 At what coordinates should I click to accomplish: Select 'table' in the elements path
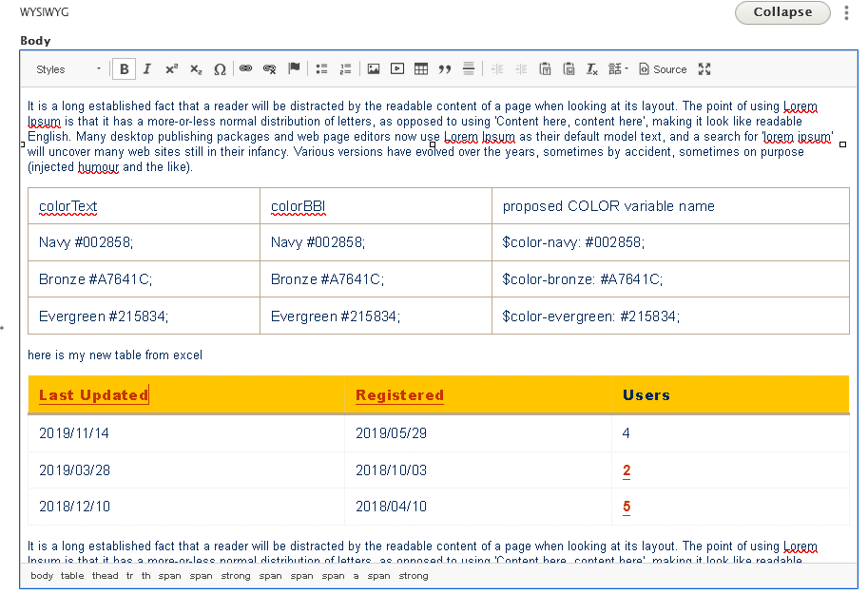pyautogui.click(x=72, y=576)
